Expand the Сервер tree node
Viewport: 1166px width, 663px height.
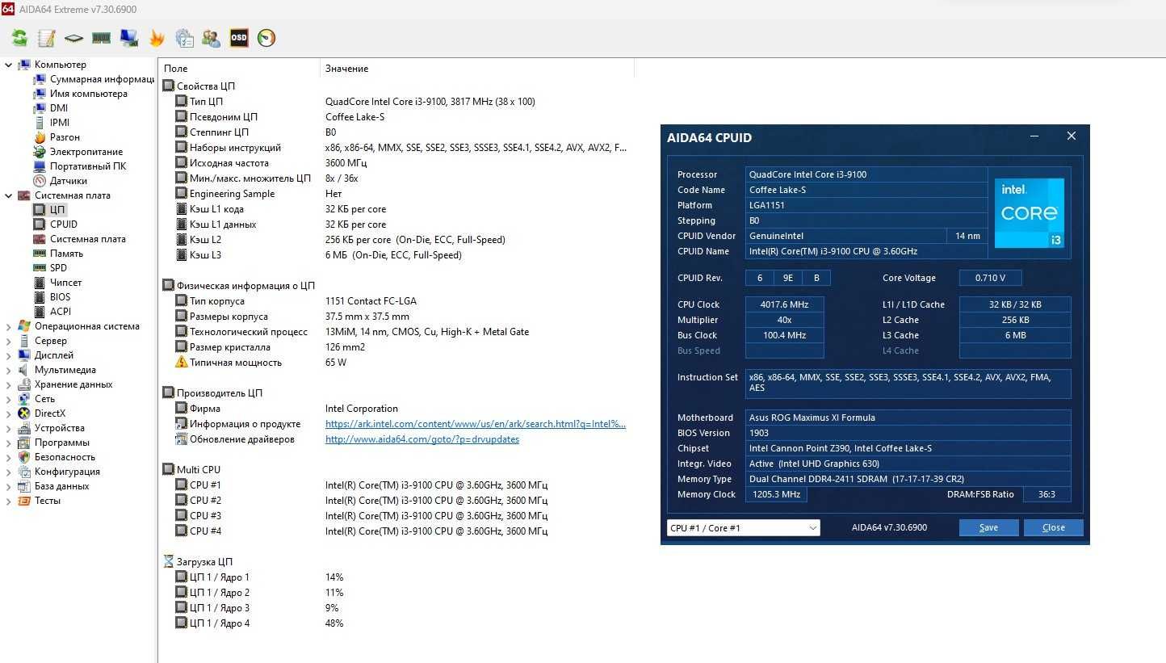(x=8, y=341)
